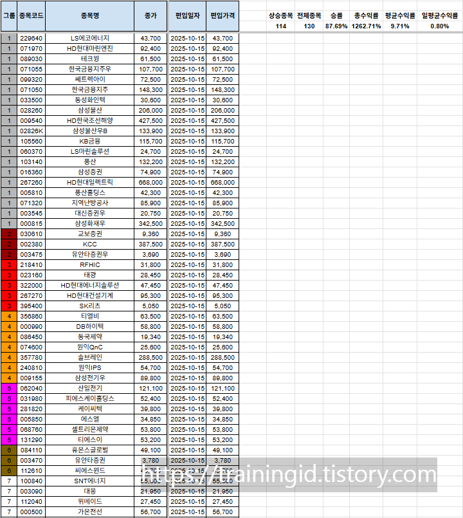Viewport: 463px width, 518px height.
Task: Select the 일평균수익률 header cell
Action: point(440,15)
